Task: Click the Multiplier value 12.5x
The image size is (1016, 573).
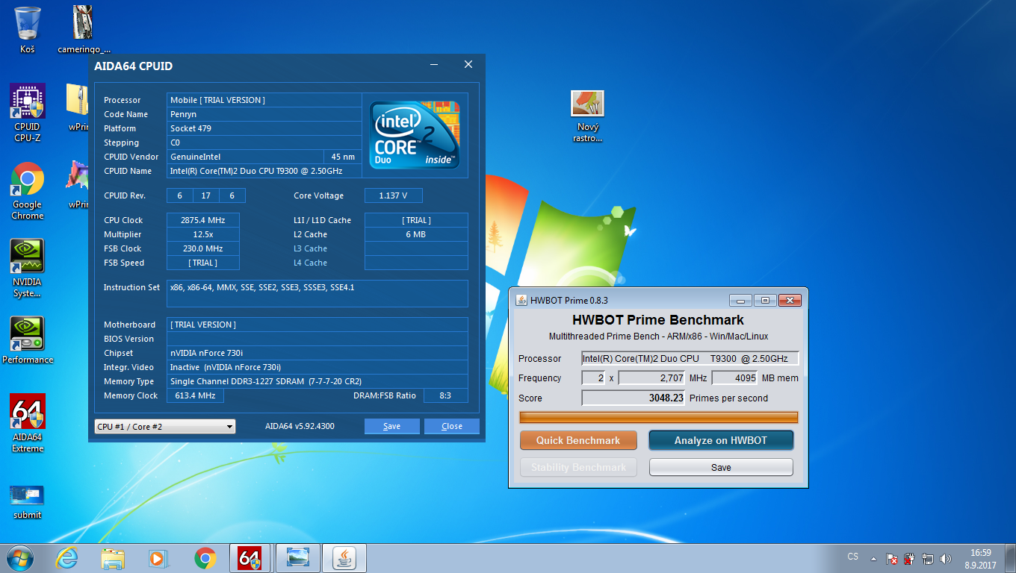Action: coord(203,234)
